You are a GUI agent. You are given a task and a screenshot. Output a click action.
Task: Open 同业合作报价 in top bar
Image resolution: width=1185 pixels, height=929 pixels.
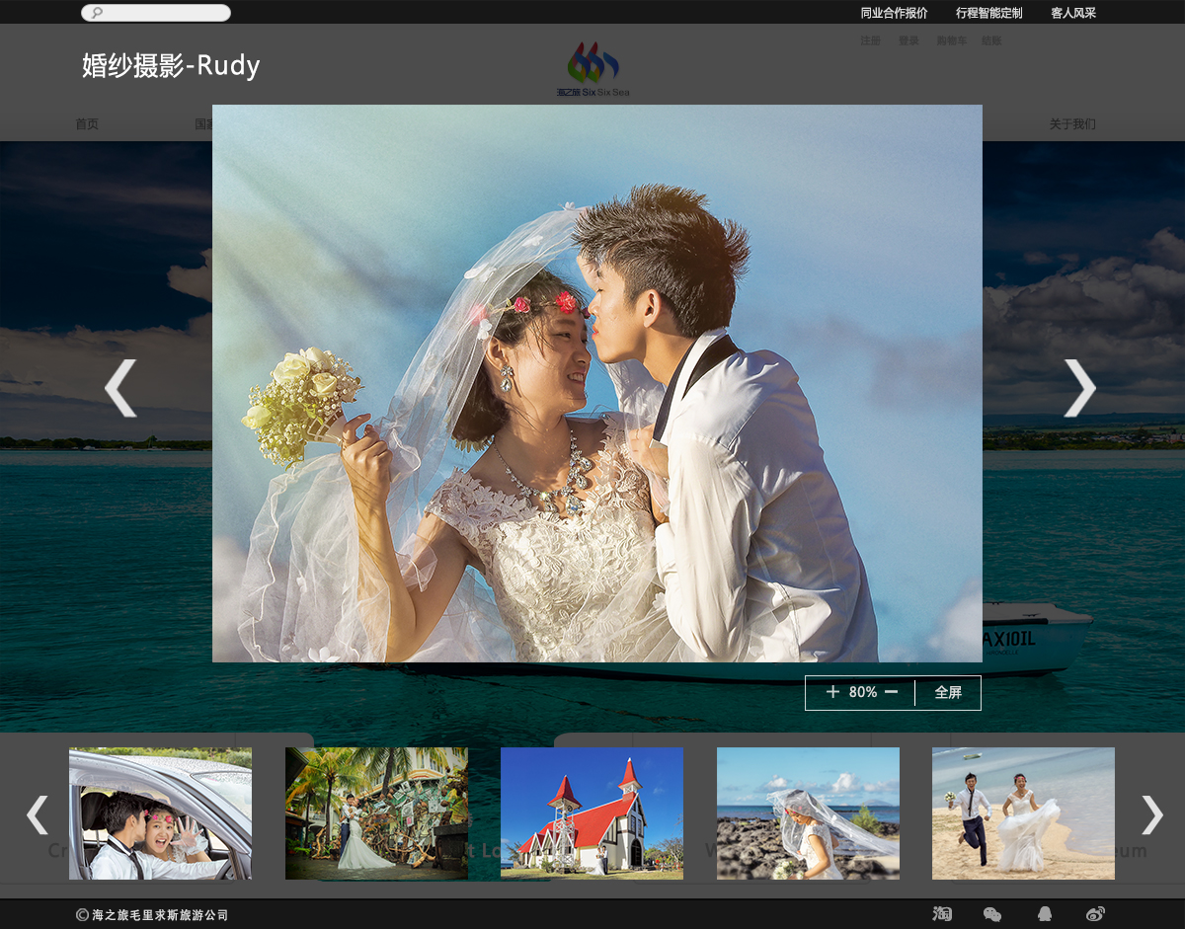click(894, 13)
